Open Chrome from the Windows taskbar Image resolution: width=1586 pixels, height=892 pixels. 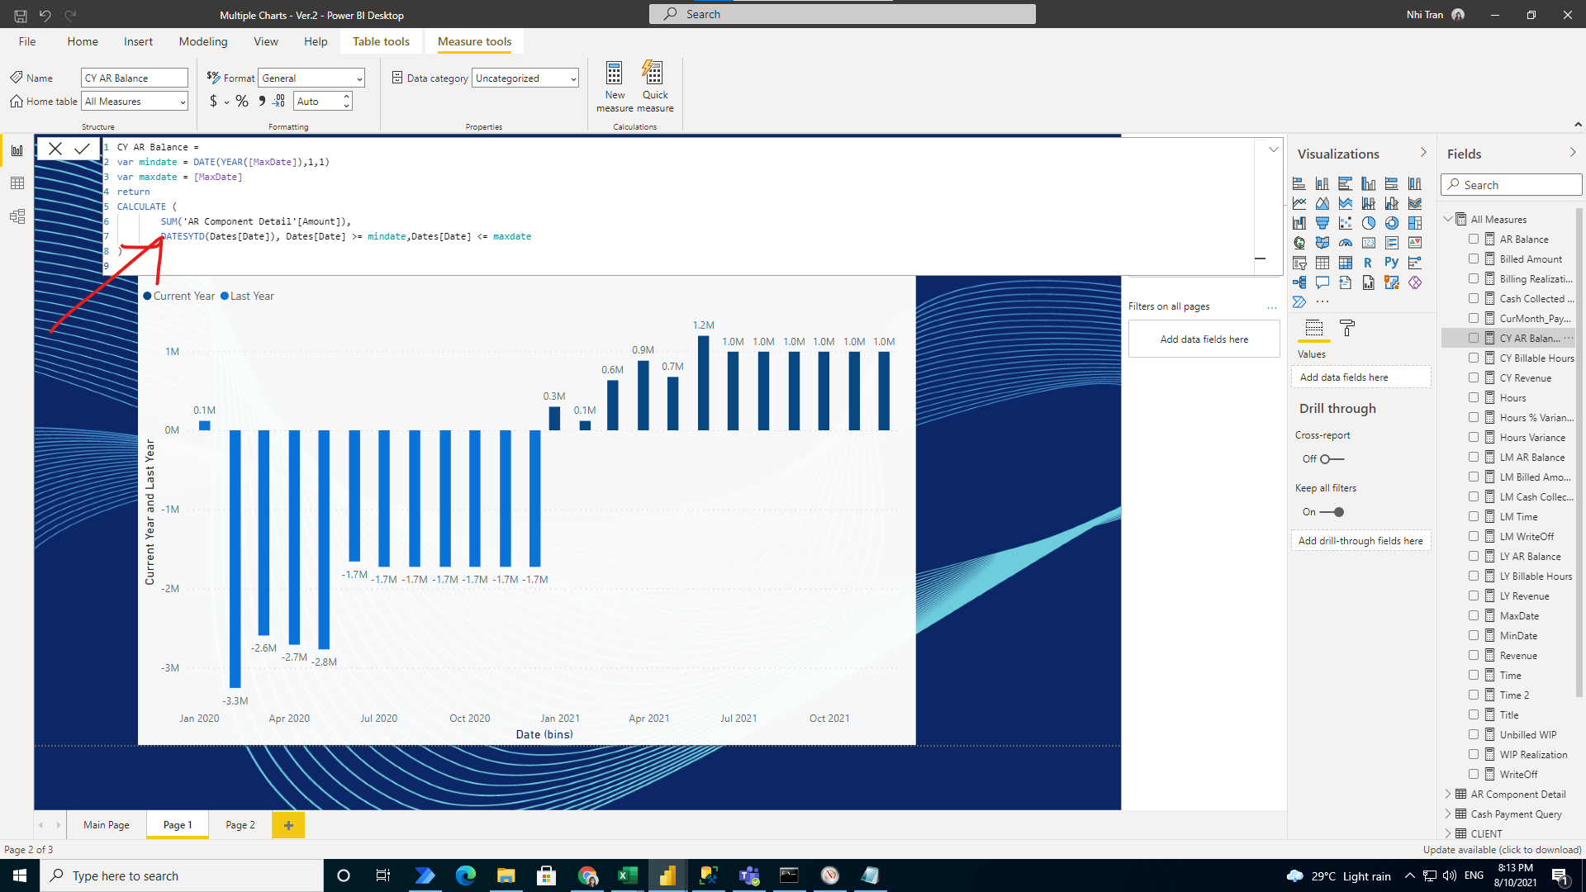(x=587, y=875)
